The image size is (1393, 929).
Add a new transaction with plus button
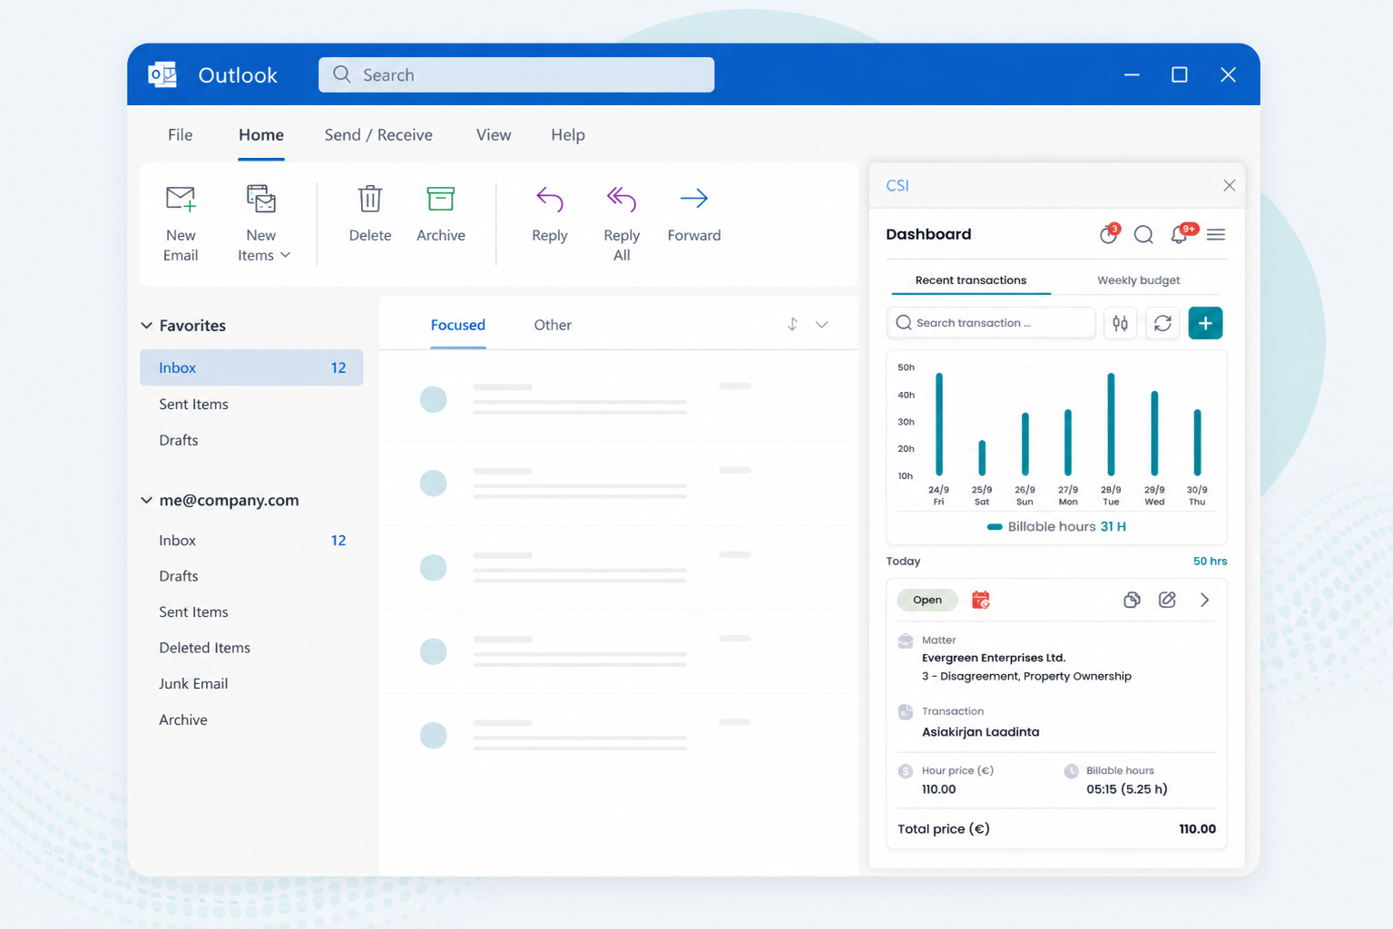coord(1205,323)
